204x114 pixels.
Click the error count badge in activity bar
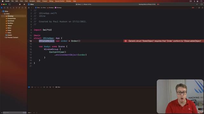pos(158,4)
